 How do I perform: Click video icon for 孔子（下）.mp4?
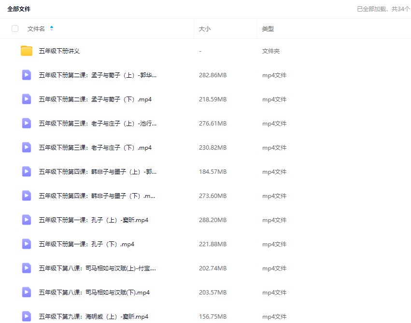pyautogui.click(x=27, y=244)
